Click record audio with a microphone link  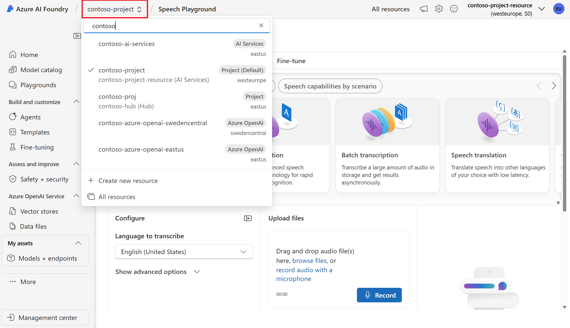[304, 274]
